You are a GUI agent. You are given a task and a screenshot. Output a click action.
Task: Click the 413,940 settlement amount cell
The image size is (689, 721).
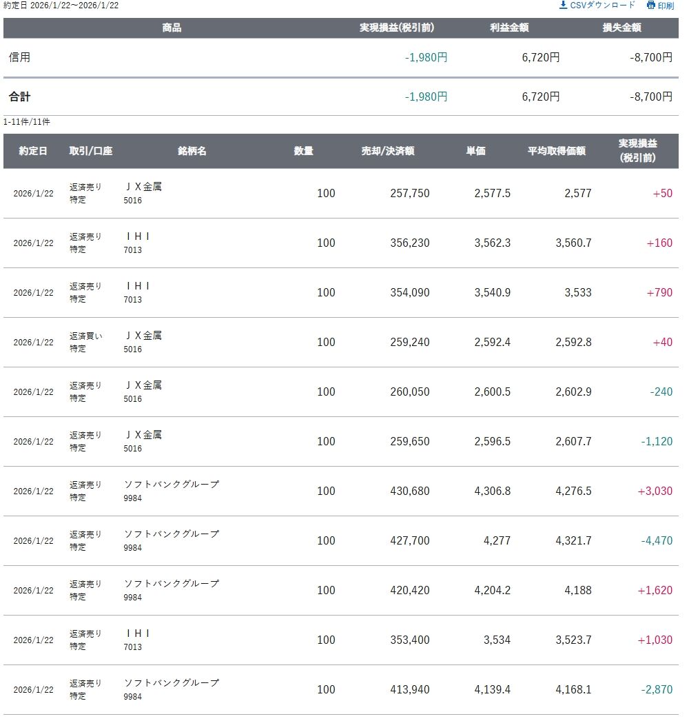[409, 689]
